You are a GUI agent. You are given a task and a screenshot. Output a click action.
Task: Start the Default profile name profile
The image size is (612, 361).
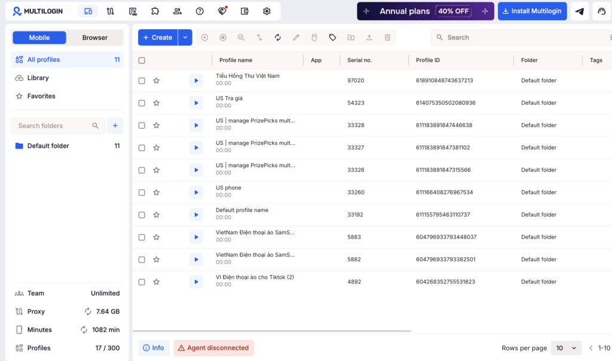(x=196, y=215)
